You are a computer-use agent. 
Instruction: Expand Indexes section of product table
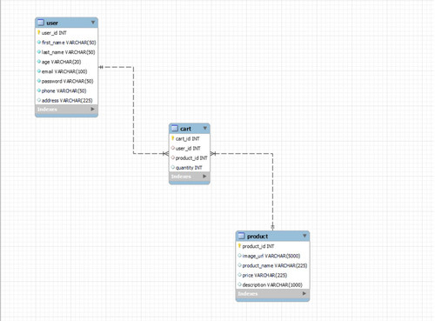(304, 293)
